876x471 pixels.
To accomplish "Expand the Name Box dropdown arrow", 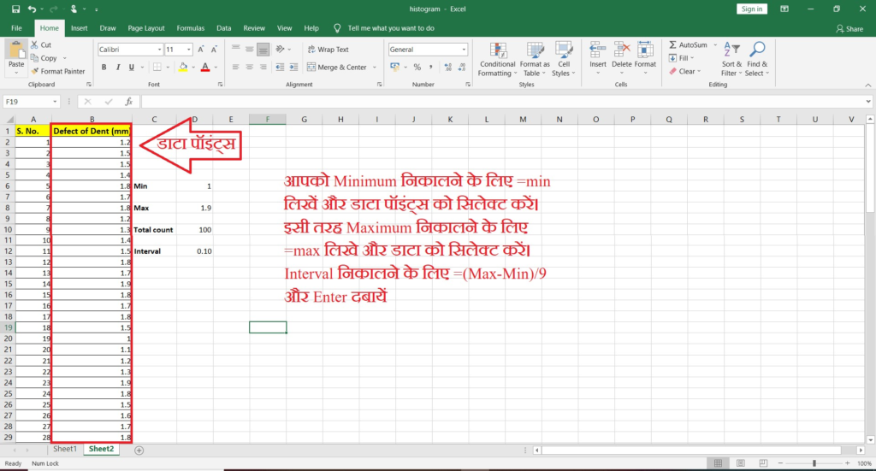I will point(55,102).
